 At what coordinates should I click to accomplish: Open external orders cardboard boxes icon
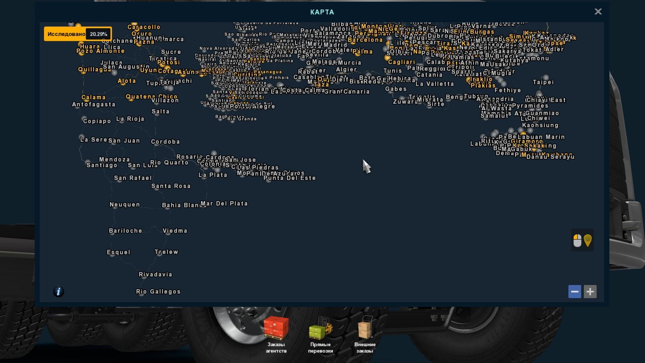tap(365, 328)
